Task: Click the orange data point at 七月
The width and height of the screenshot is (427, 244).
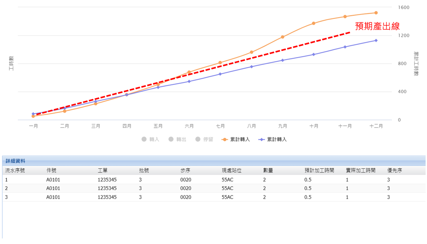Action: click(220, 62)
